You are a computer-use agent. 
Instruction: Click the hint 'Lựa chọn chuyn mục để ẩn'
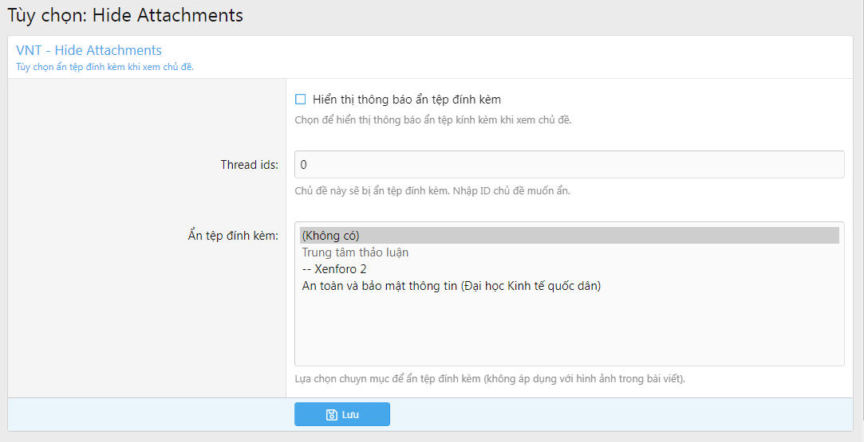coord(490,378)
